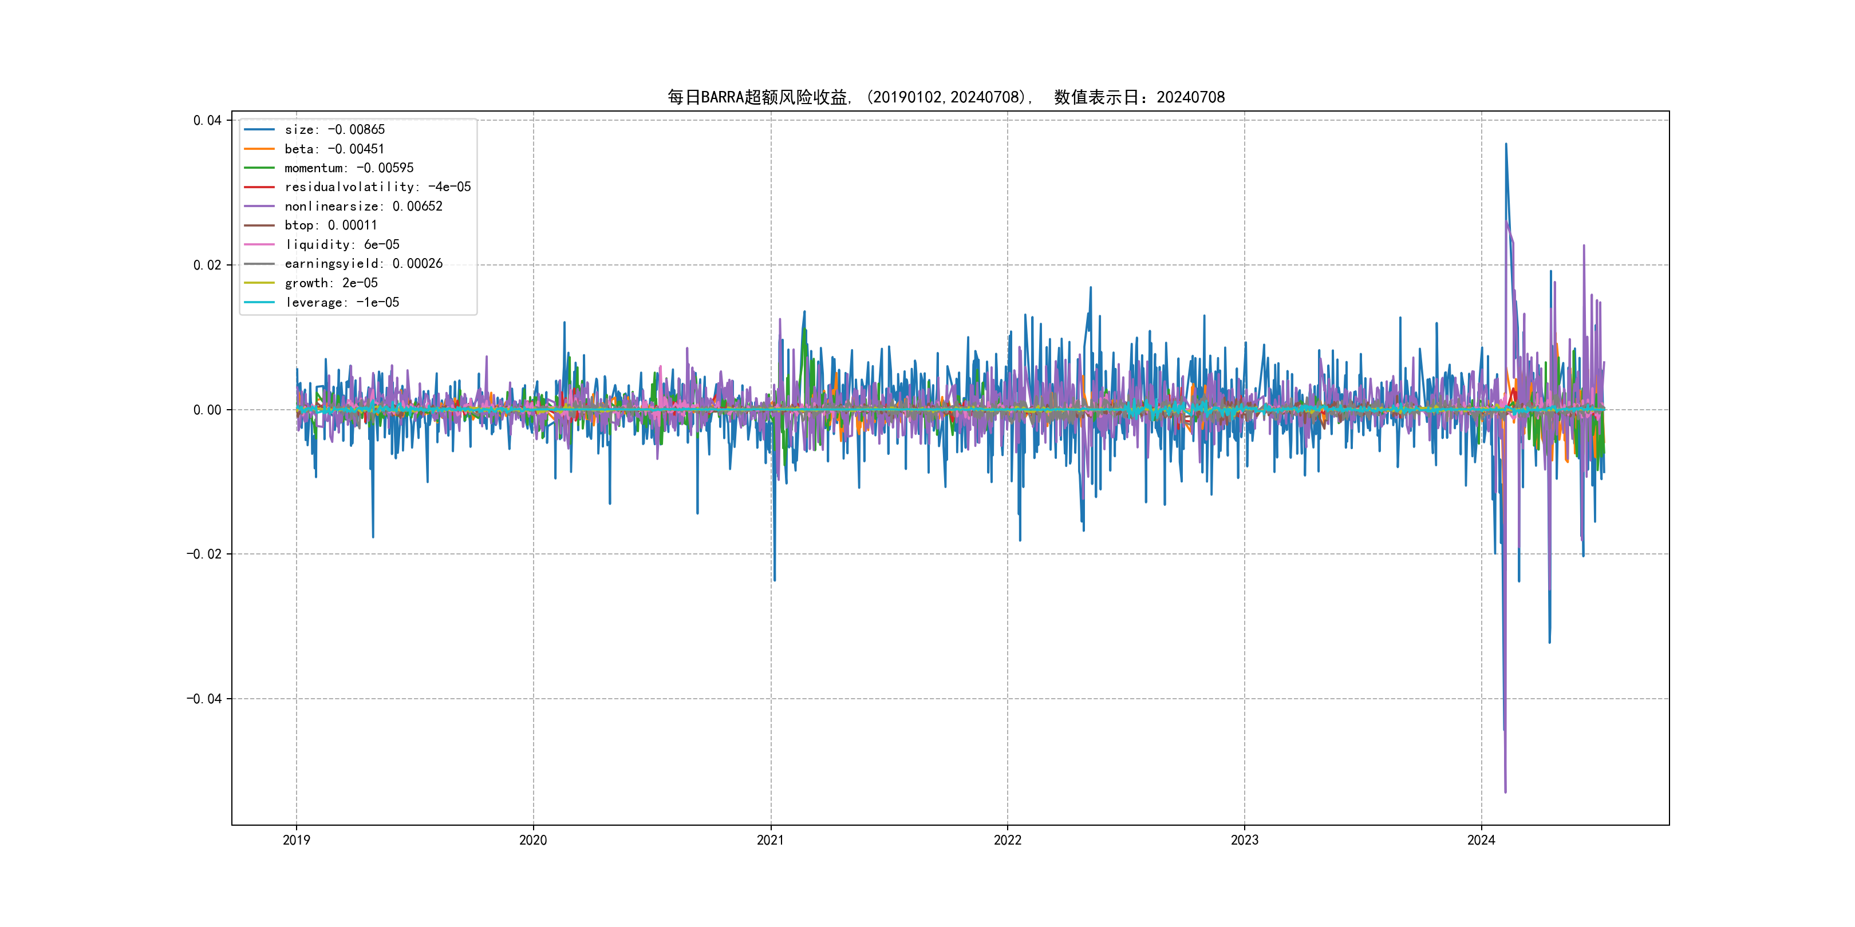Select the 'size: -0.00865' legend label
1855x927 pixels.
coord(335,129)
